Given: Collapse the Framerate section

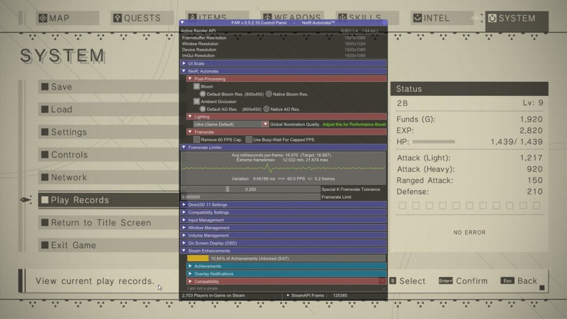Looking at the screenshot, I should (x=286, y=132).
